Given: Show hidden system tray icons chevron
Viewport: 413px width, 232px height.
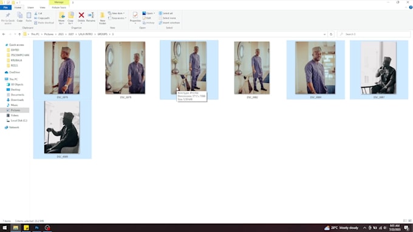Looking at the screenshot, I should pyautogui.click(x=364, y=228).
